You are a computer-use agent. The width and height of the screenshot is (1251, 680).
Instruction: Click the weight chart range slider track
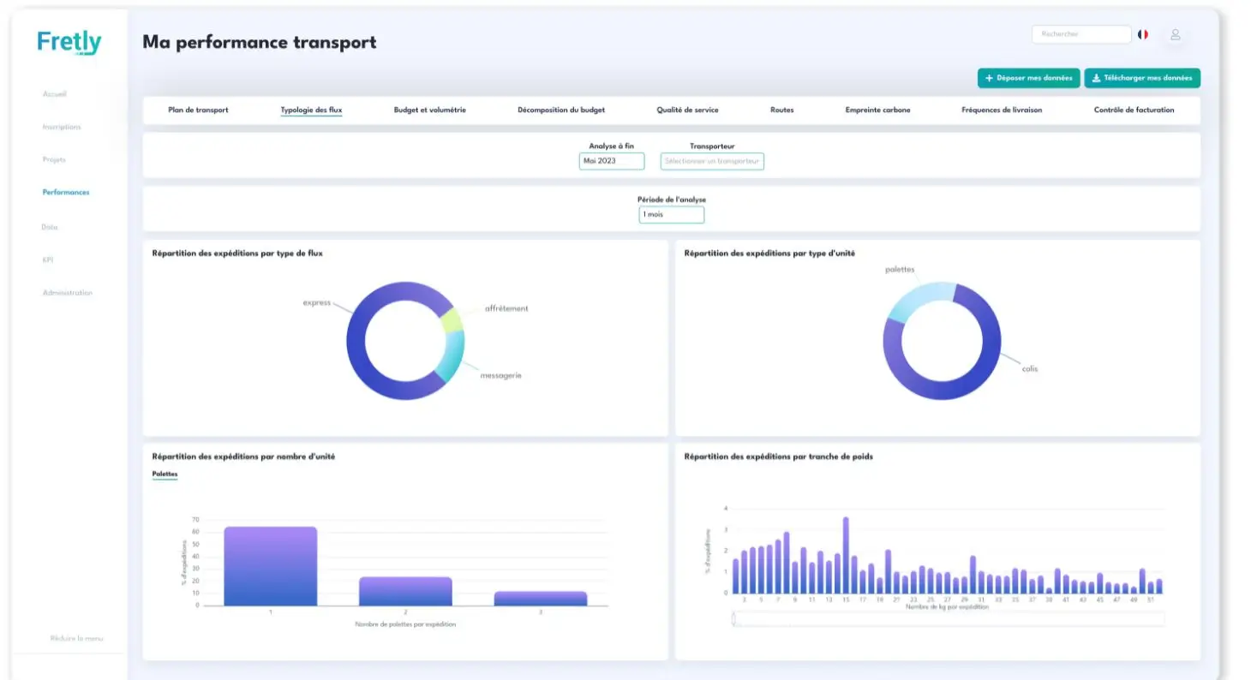(947, 618)
